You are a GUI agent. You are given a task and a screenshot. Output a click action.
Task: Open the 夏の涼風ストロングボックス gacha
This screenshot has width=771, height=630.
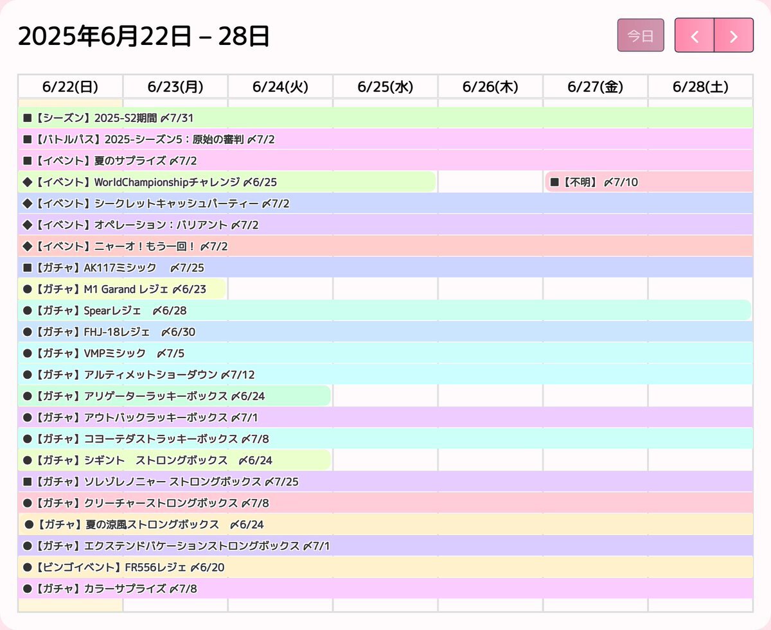385,525
